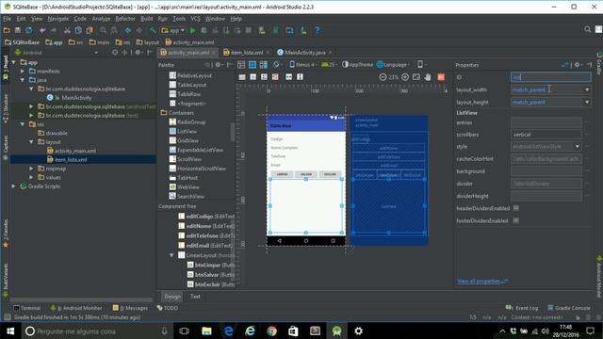
Task: Open the Help question mark icon
Action: coord(317,30)
